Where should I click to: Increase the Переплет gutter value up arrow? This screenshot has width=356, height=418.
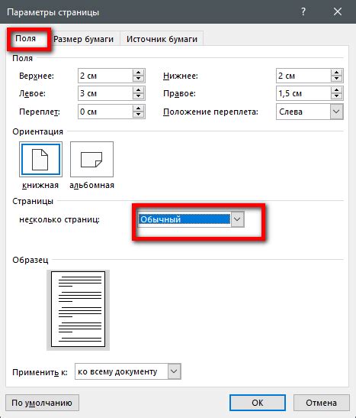[x=138, y=109]
